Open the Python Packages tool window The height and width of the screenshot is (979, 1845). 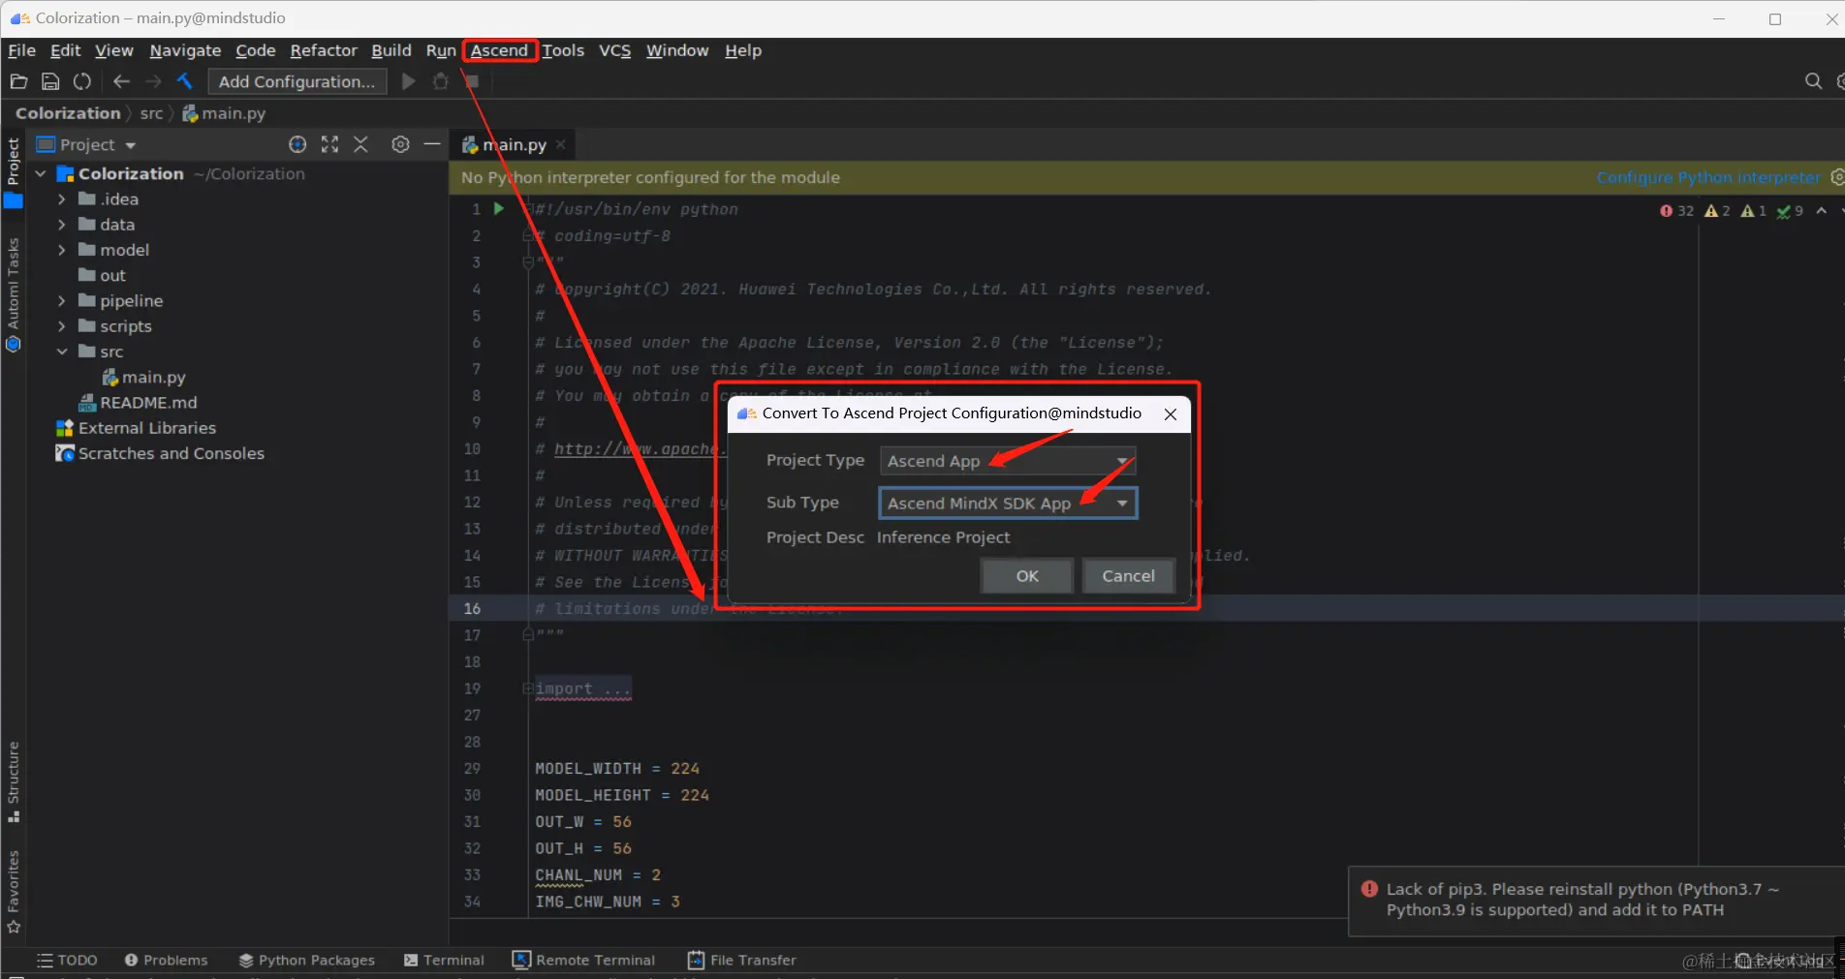[x=307, y=961]
